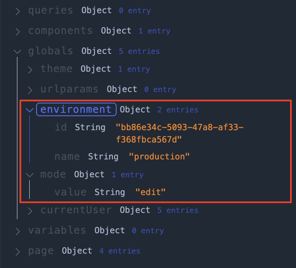Expand the theme object chevron
This screenshot has width=296, height=268.
[30, 69]
